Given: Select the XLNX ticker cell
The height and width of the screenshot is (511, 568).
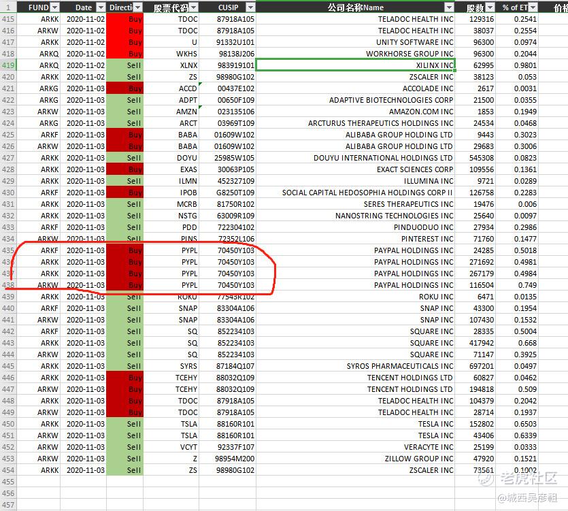Looking at the screenshot, I should [x=171, y=65].
